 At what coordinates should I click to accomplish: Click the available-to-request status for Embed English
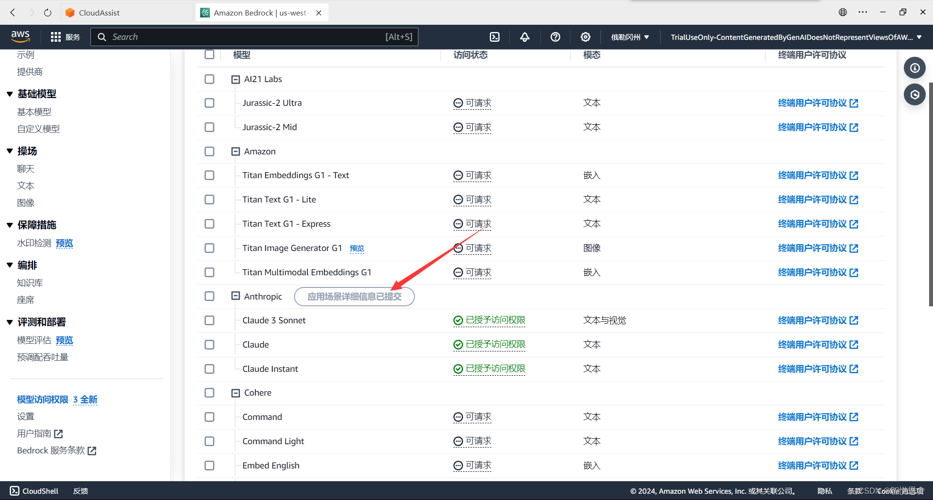click(x=472, y=466)
